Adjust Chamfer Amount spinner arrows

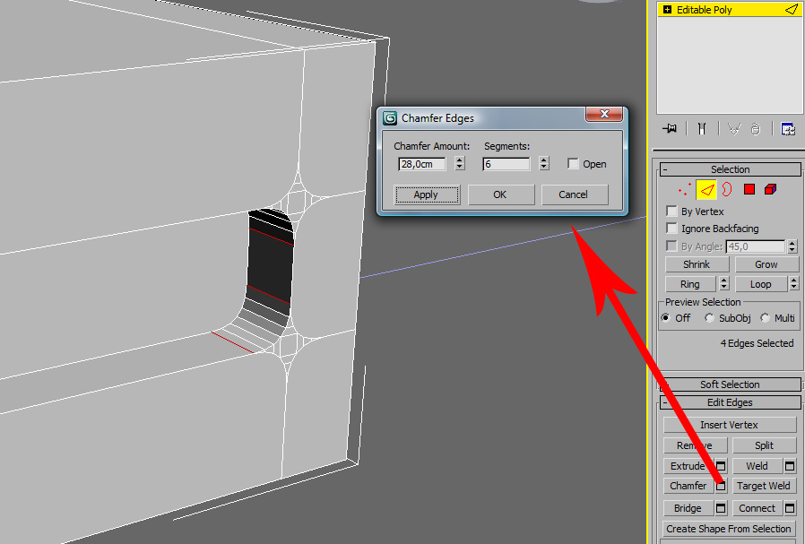[x=460, y=164]
